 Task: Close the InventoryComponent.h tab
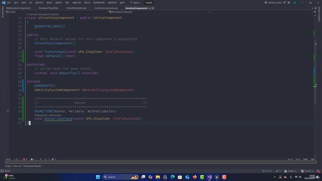(153, 8)
